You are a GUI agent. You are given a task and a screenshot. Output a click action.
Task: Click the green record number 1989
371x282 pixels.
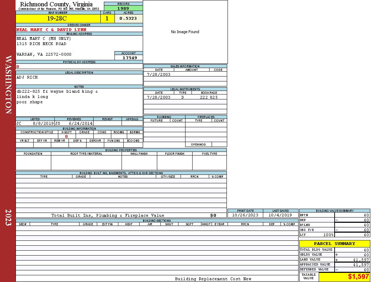(123, 8)
